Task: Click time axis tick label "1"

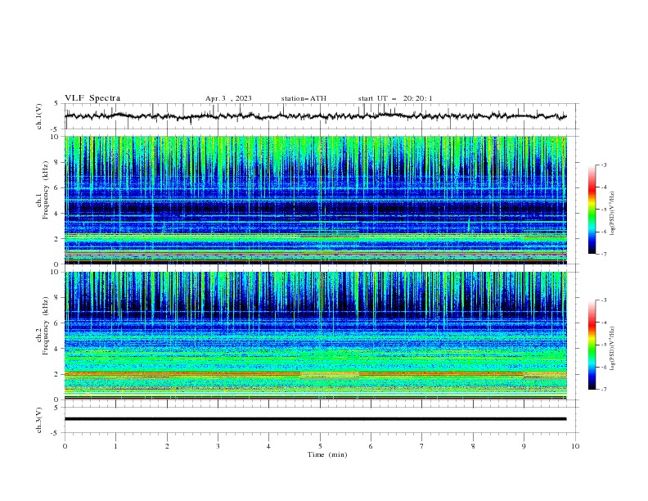Action: coord(115,446)
